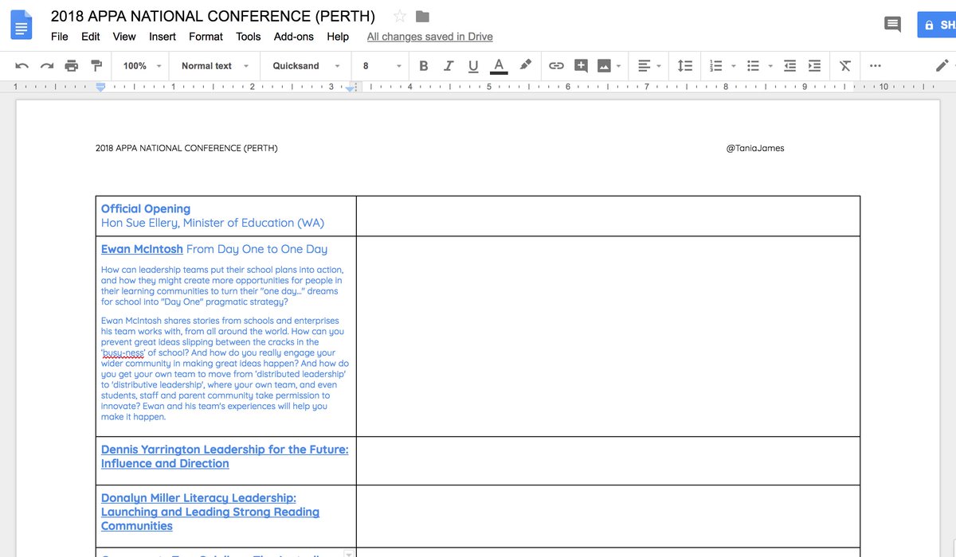This screenshot has width=956, height=557.
Task: Select the Paint format tool
Action: click(x=96, y=66)
